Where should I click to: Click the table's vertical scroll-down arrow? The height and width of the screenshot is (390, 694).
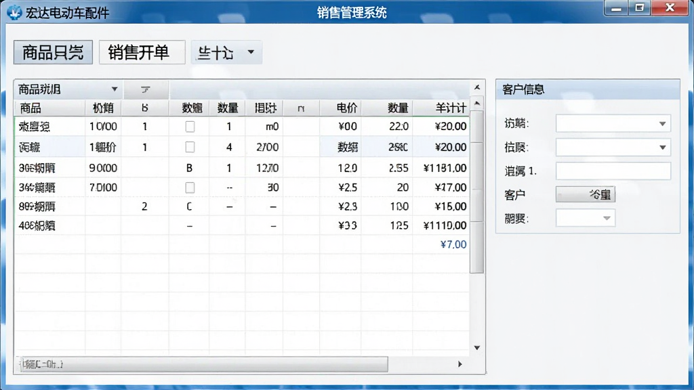pos(477,347)
